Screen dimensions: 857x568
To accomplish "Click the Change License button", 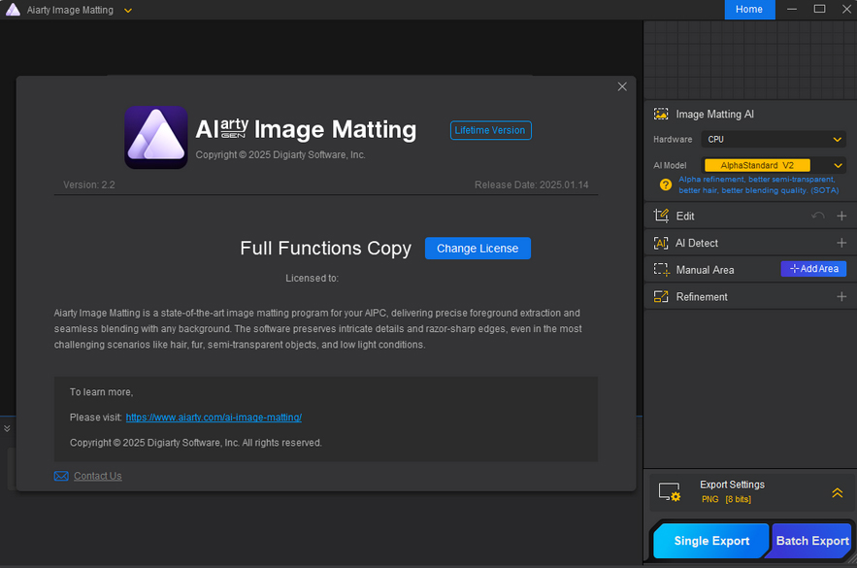I will point(478,249).
